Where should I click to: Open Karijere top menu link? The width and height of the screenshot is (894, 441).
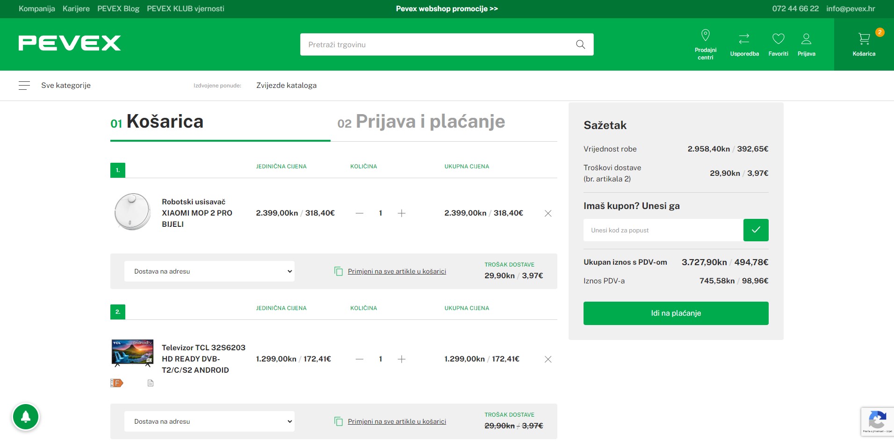coord(76,9)
